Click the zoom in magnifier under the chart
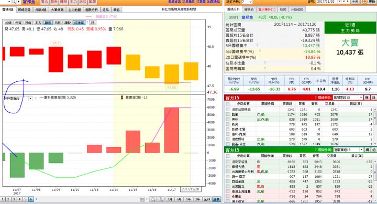 point(161,199)
